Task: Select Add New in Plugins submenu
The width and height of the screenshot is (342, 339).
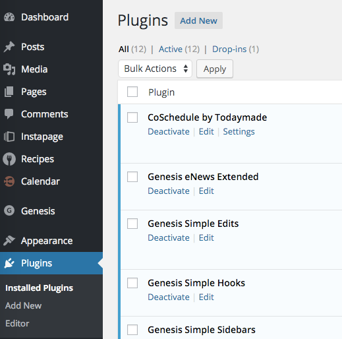Action: click(x=23, y=305)
